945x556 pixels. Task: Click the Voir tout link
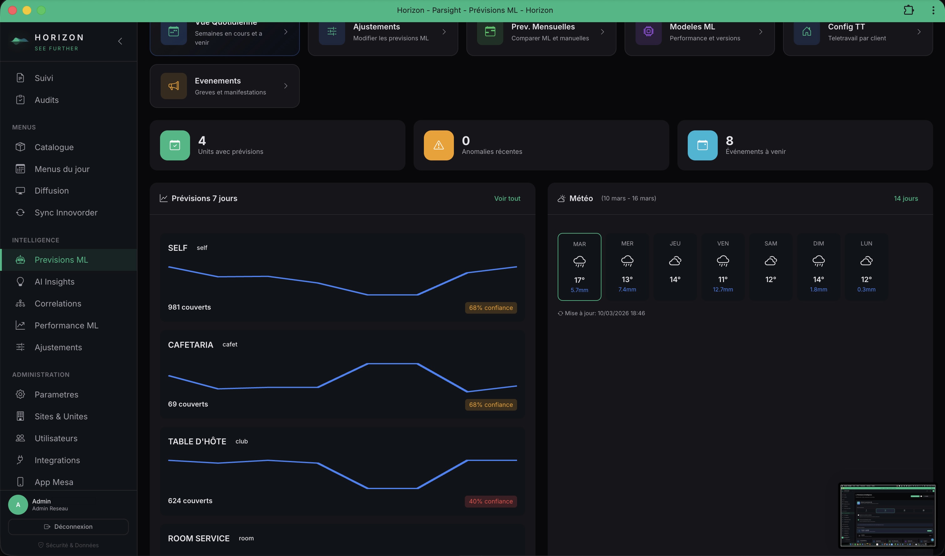point(507,199)
